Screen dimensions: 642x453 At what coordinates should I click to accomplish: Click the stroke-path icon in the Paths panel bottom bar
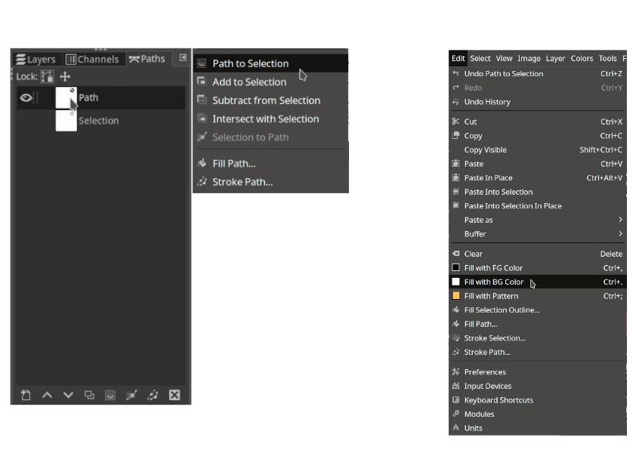coord(153,395)
